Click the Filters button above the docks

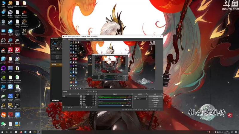point(95,91)
